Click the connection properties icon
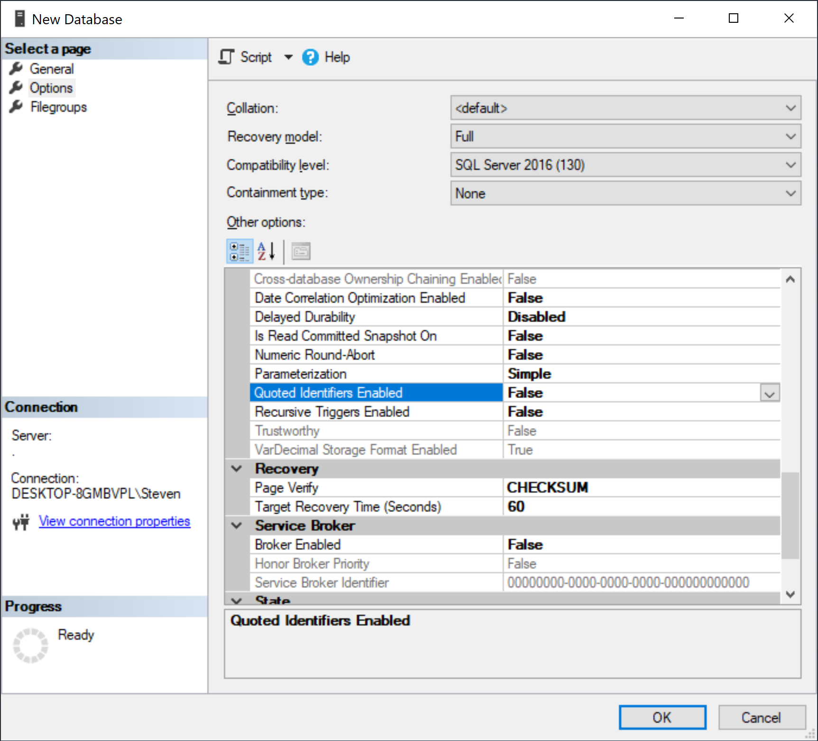The width and height of the screenshot is (818, 741). point(21,522)
